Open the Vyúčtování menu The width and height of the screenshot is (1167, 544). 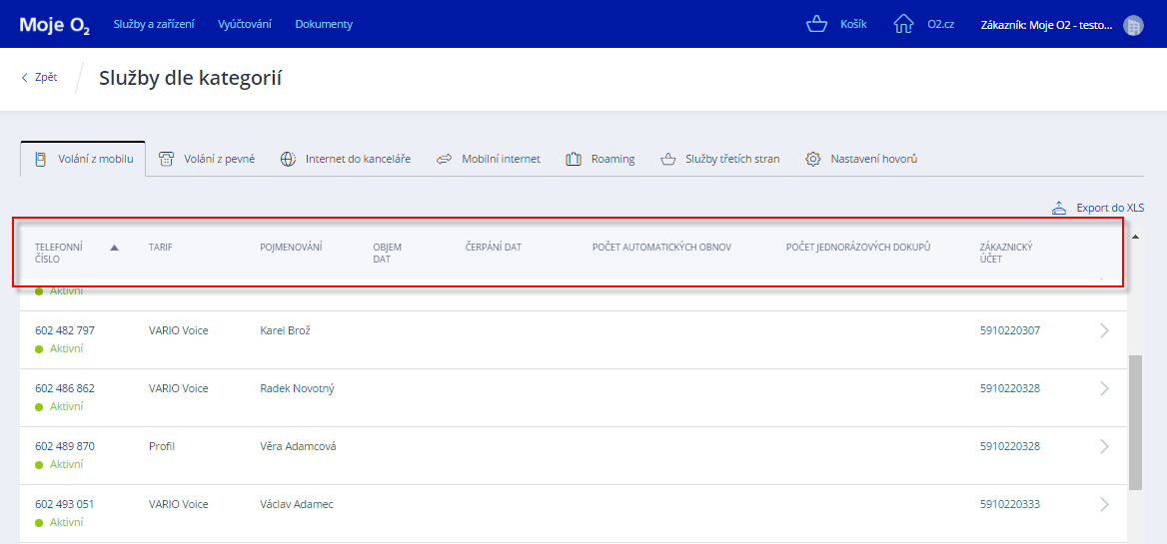(x=244, y=24)
